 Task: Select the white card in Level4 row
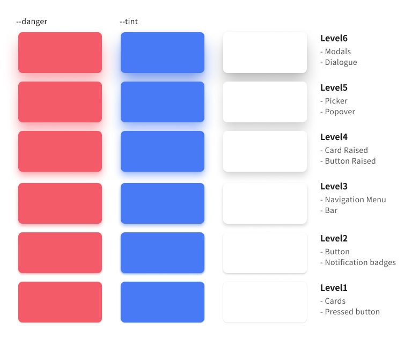pyautogui.click(x=265, y=151)
